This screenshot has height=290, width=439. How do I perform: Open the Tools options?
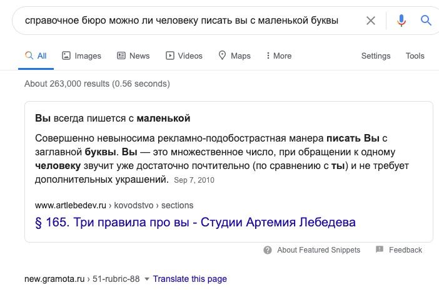tap(415, 56)
